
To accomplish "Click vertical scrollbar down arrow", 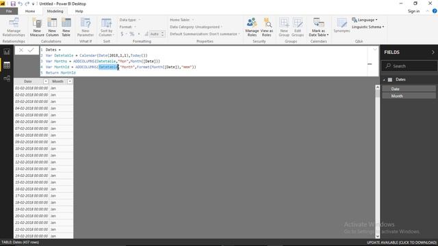I will [x=377, y=236].
